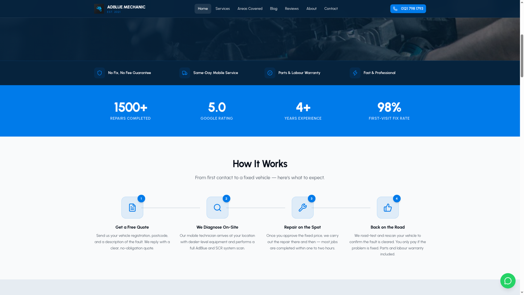Open the Services navigation item
This screenshot has width=524, height=295.
pos(223,8)
